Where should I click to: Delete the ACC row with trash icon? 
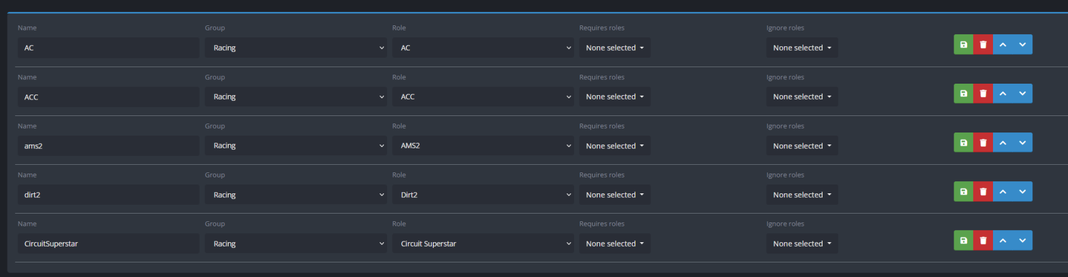[x=983, y=93]
